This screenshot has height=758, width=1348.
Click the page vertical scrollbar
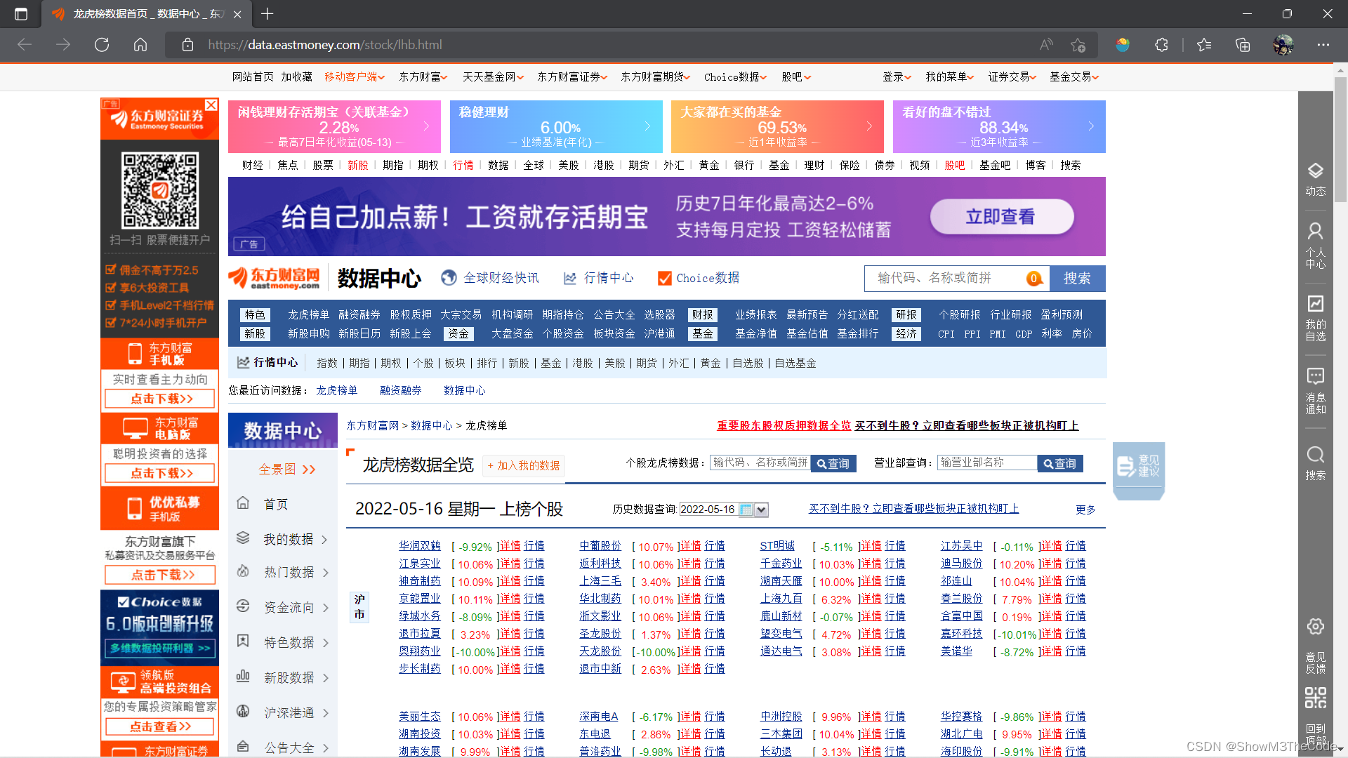pyautogui.click(x=1340, y=138)
